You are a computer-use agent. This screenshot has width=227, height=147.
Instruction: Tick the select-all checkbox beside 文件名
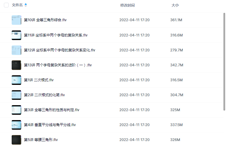tap(6, 5)
